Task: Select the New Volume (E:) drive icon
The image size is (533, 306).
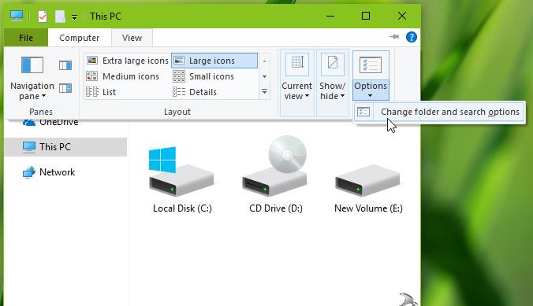Action: (368, 180)
